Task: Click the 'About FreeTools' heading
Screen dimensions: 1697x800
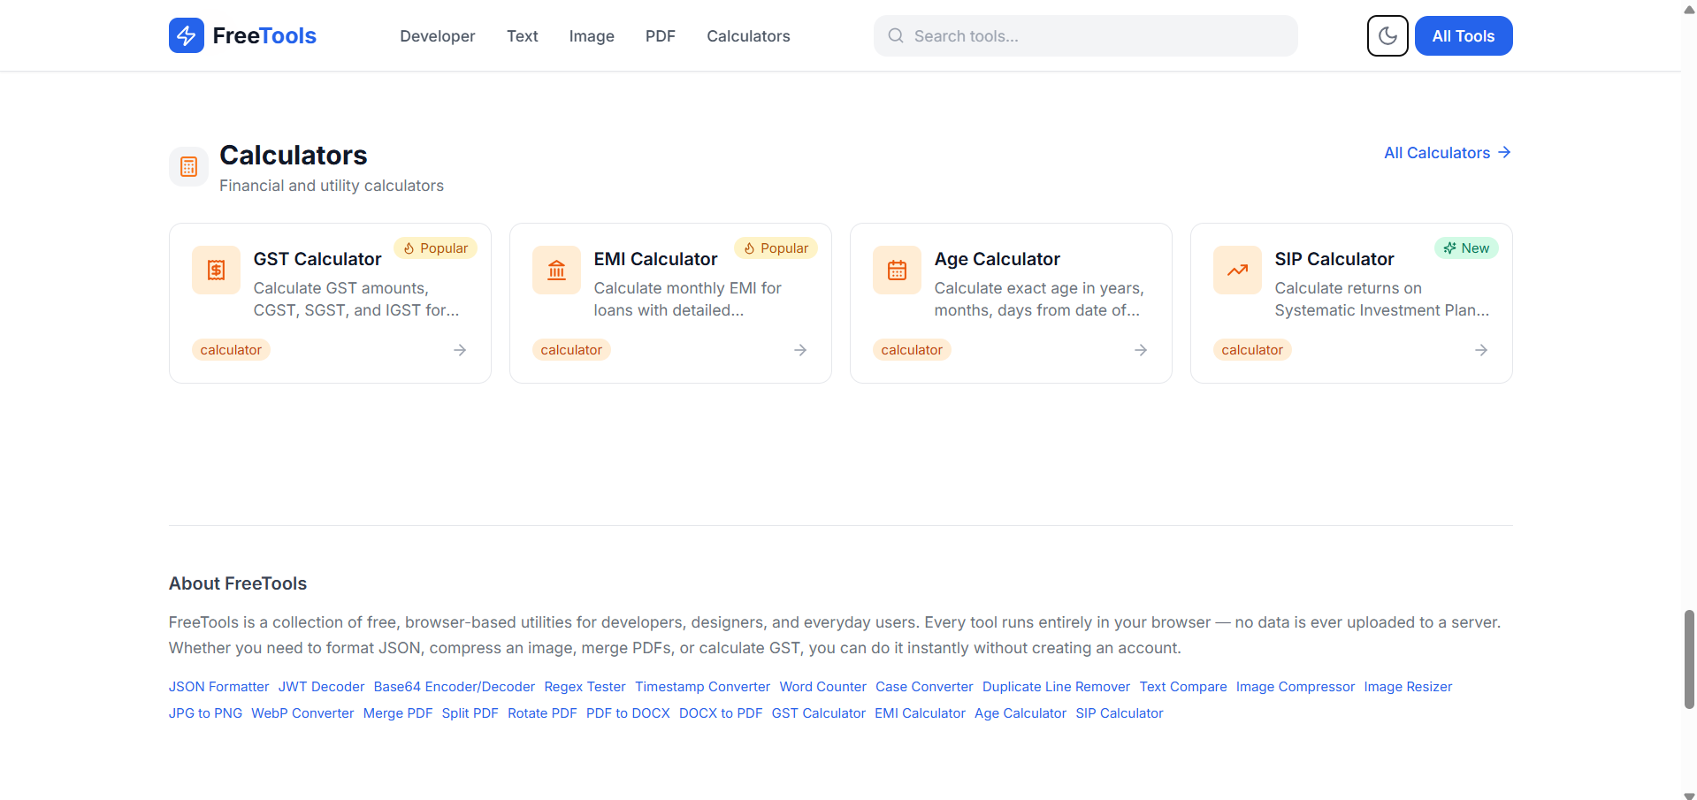Action: [x=238, y=583]
